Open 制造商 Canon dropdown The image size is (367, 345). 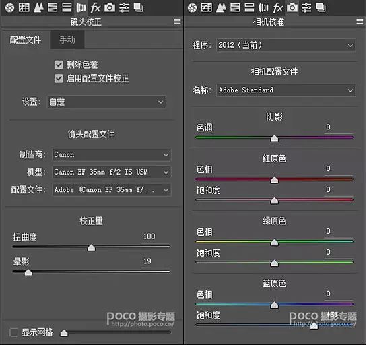pyautogui.click(x=112, y=154)
